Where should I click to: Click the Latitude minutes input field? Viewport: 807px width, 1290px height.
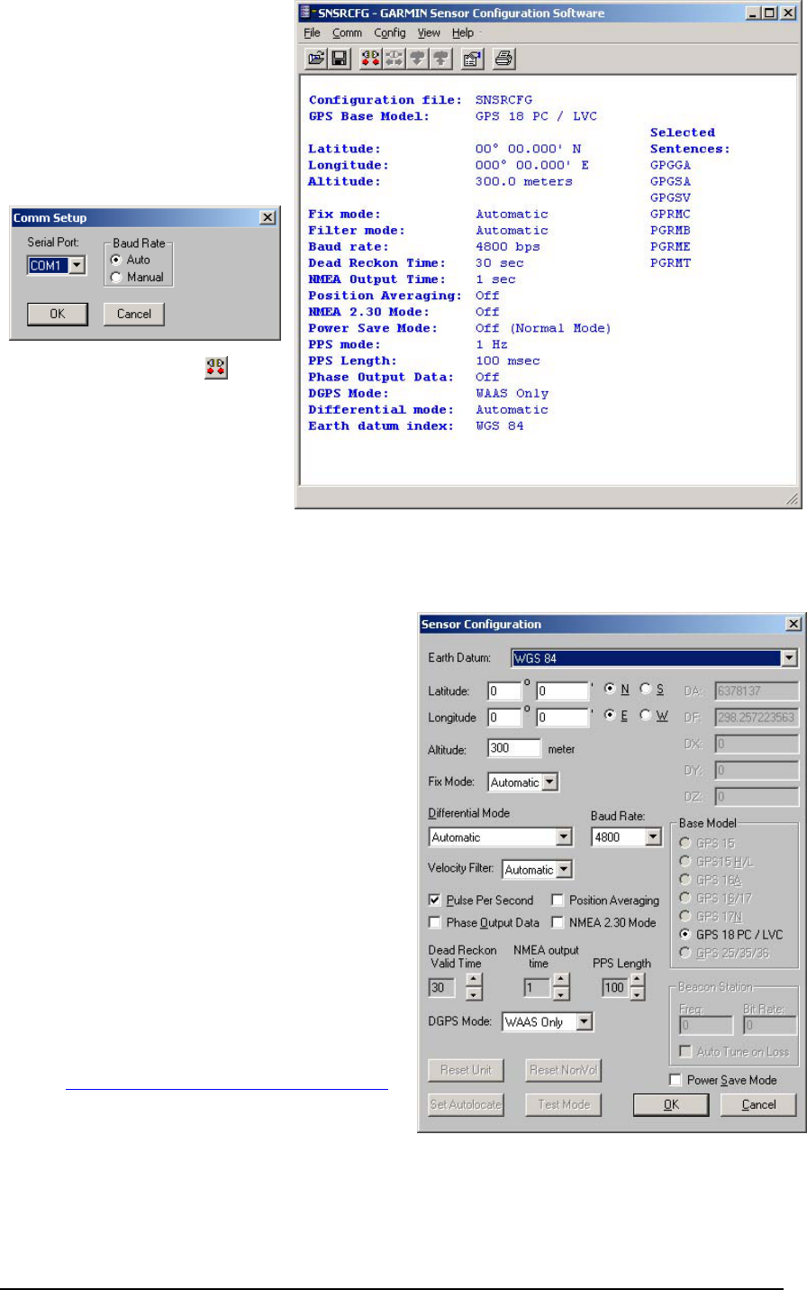[x=563, y=691]
